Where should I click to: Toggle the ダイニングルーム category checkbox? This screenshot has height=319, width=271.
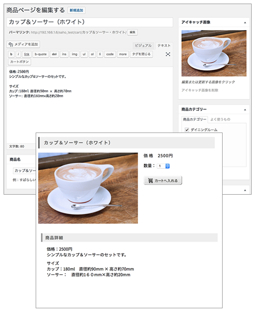187,129
